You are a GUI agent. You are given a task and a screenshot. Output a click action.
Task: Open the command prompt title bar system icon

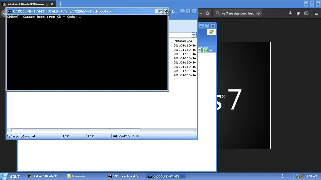(x=10, y=11)
